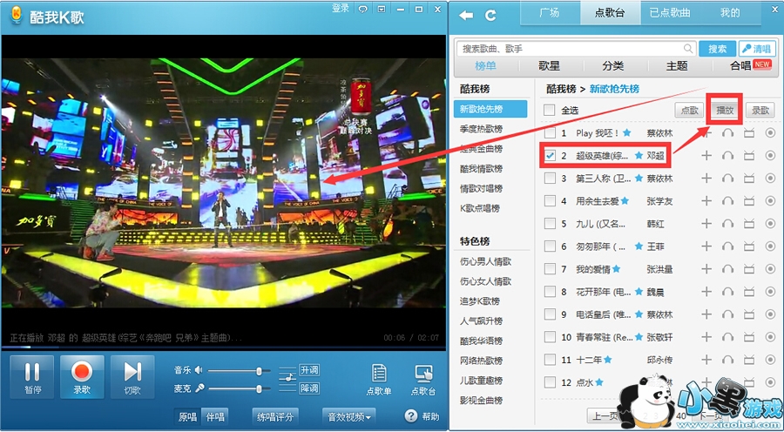Open 人气飙升榜 chart

click(481, 321)
